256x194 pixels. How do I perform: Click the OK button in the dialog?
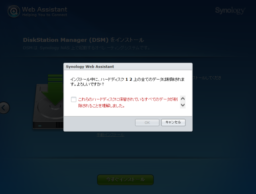147,122
